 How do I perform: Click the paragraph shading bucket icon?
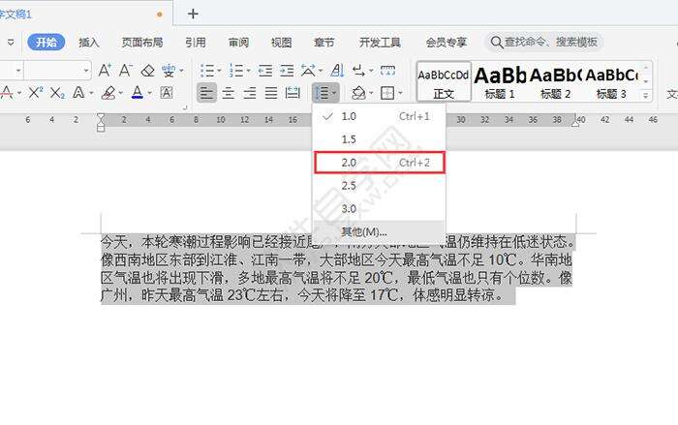[358, 93]
